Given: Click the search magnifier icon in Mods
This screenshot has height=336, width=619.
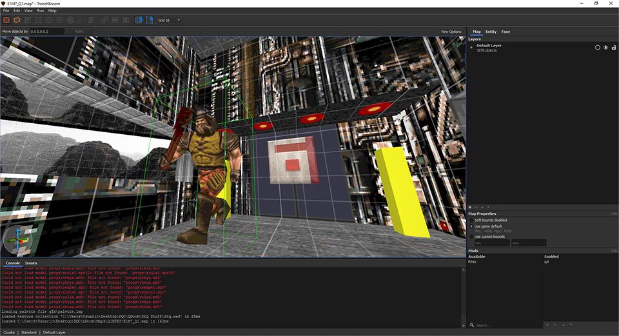Looking at the screenshot, I should point(472,325).
